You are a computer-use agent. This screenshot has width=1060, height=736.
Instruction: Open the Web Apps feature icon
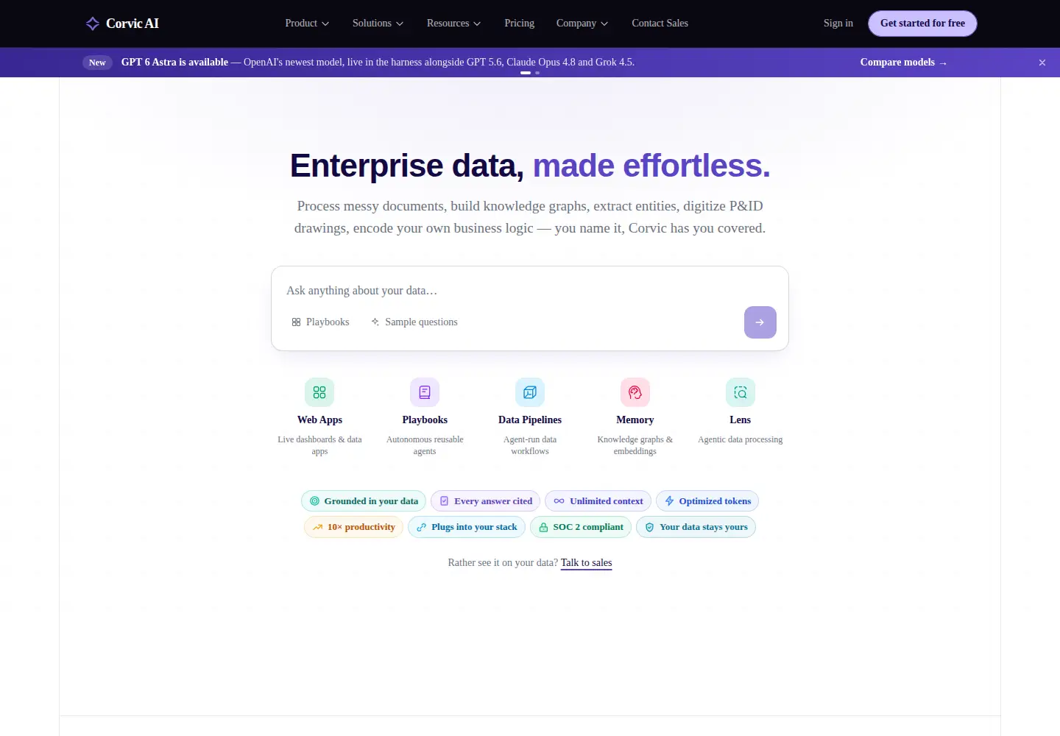pos(319,392)
